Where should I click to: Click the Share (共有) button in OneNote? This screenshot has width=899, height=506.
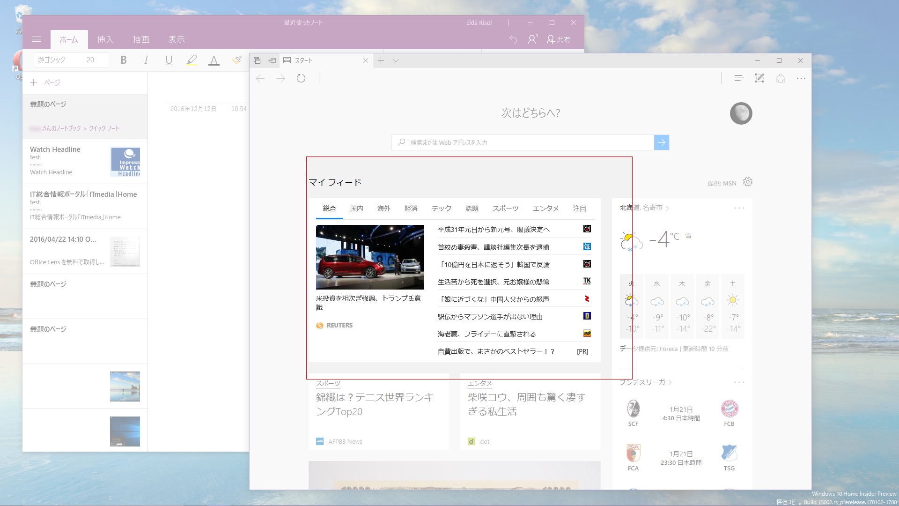559,40
